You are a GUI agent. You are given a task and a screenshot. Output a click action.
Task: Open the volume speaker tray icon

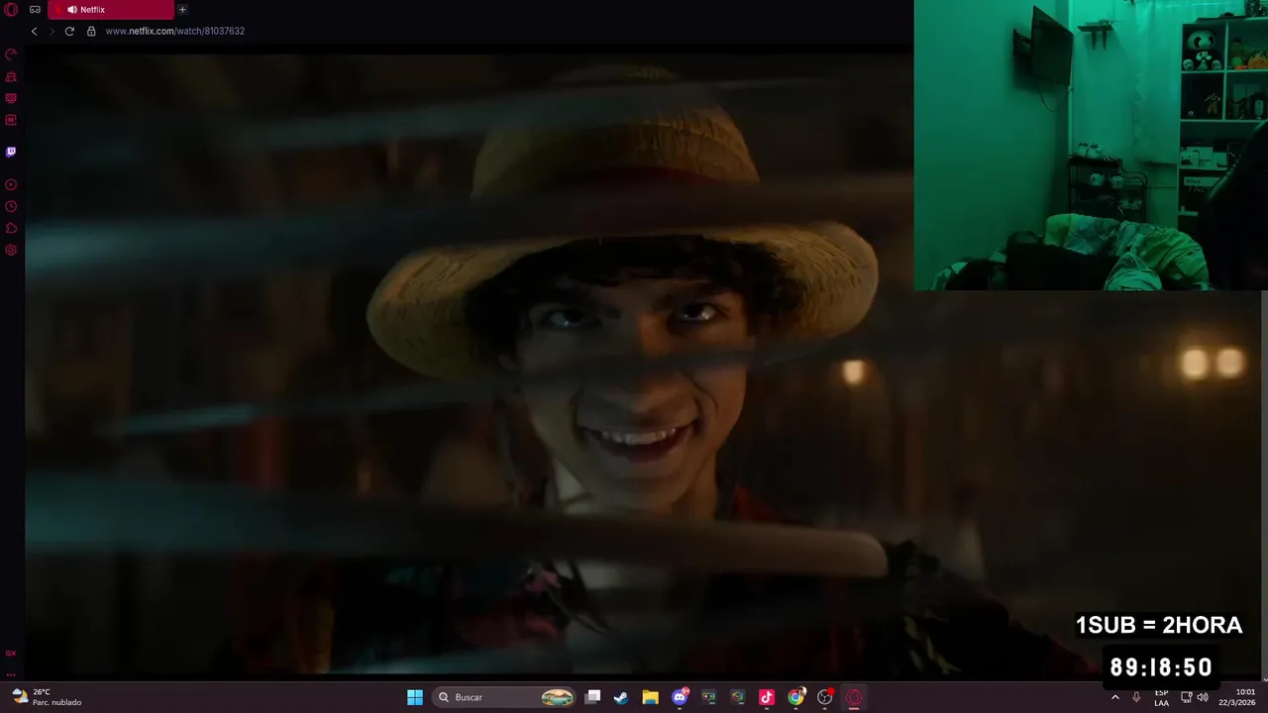(1203, 697)
